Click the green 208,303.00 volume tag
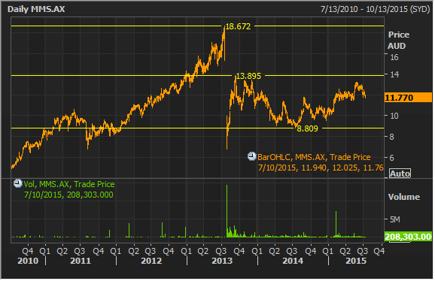The width and height of the screenshot is (435, 281). point(408,237)
